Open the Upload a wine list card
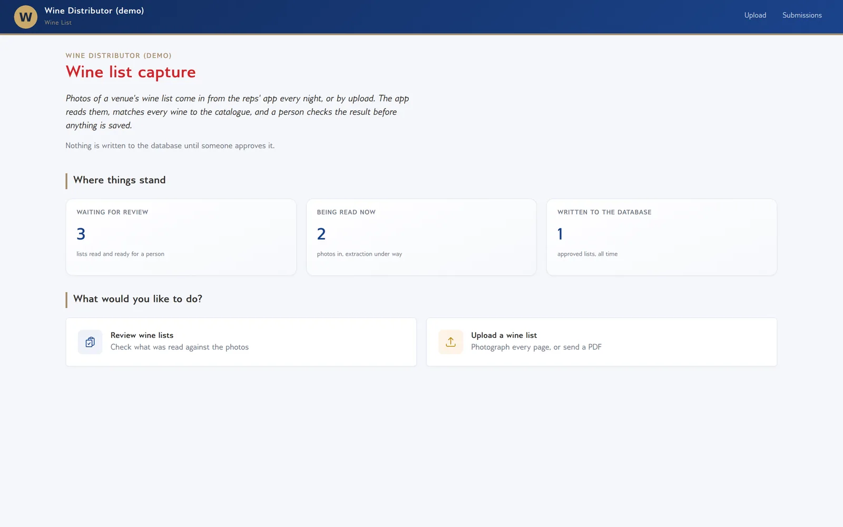Screen dimensions: 843x527 click(602, 342)
